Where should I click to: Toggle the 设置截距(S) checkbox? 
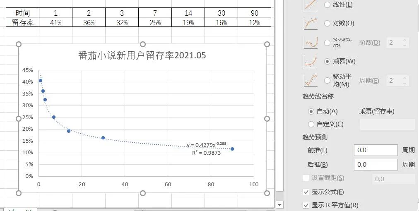pyautogui.click(x=306, y=178)
